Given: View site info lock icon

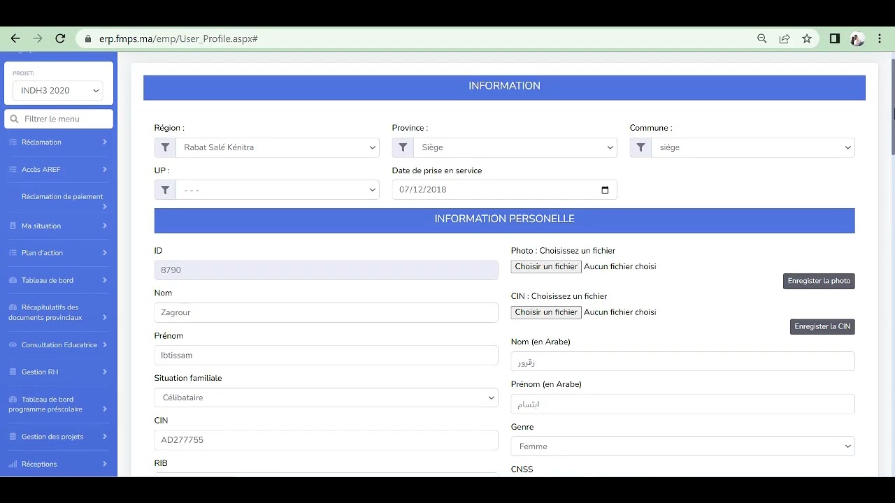Looking at the screenshot, I should tap(88, 38).
